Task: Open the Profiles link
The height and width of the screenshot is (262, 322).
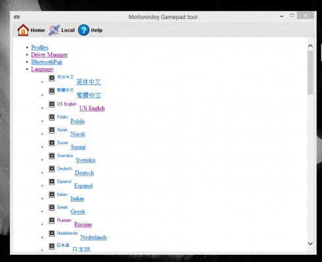Action: 39,48
